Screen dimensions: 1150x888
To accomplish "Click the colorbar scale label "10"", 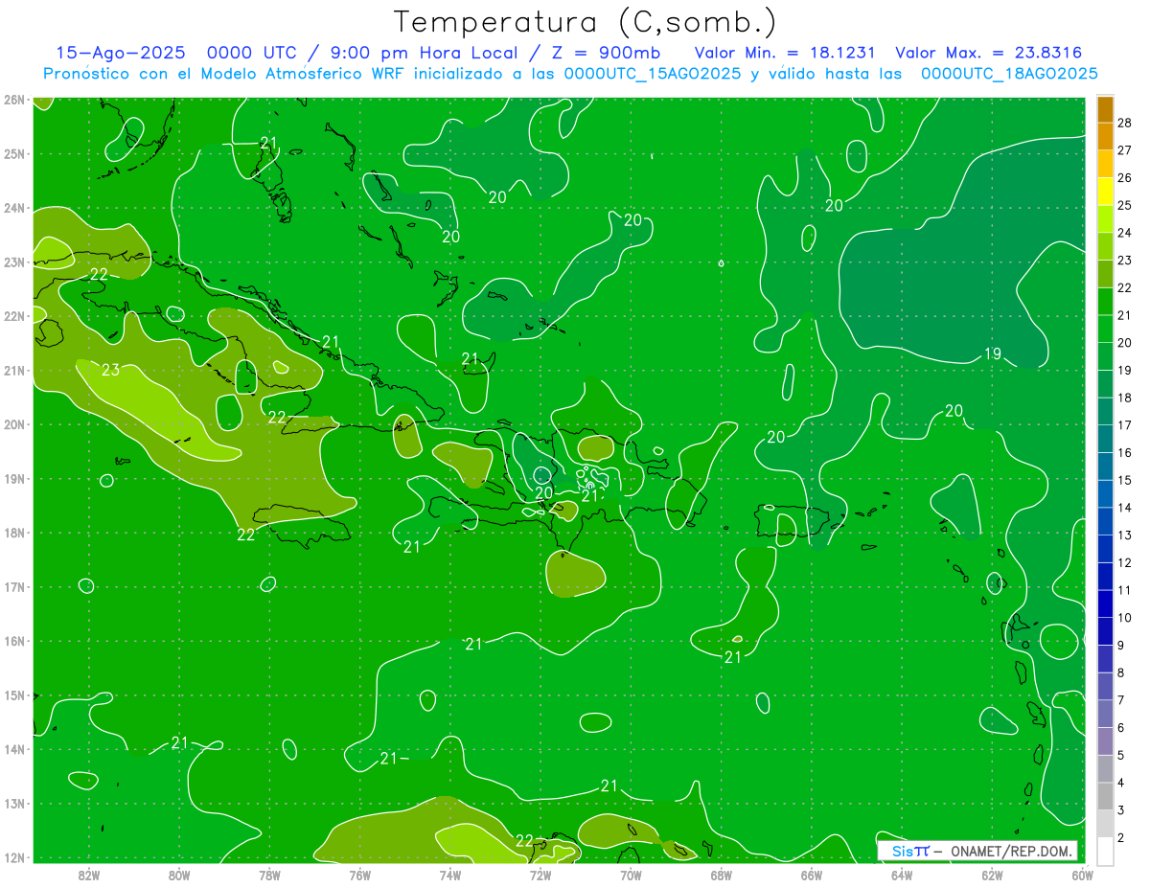I will pyautogui.click(x=1124, y=618).
